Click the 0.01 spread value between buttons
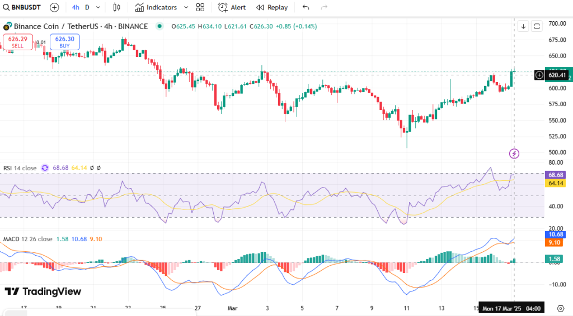573x316 pixels. tap(41, 42)
